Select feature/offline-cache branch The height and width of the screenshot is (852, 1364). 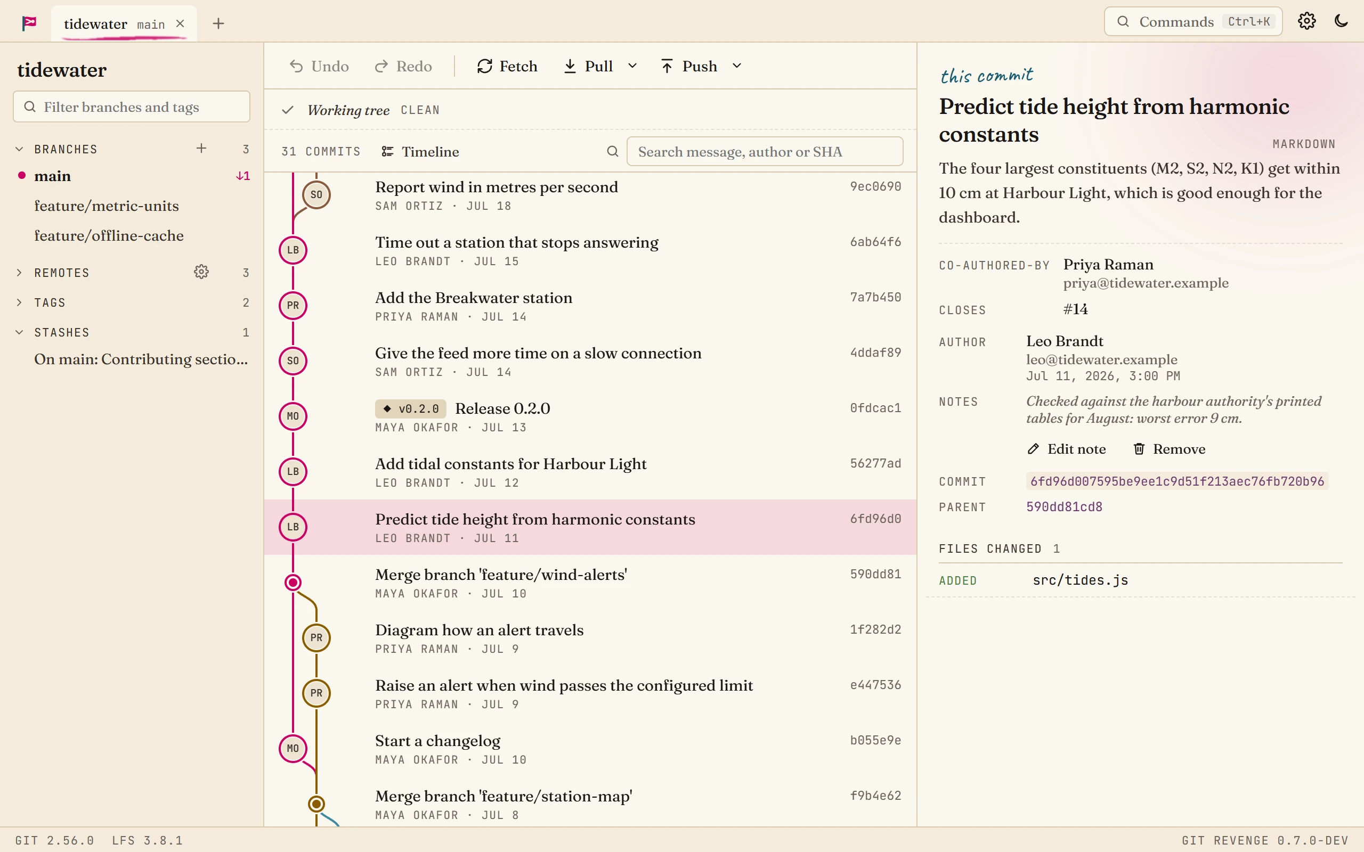pos(132,236)
